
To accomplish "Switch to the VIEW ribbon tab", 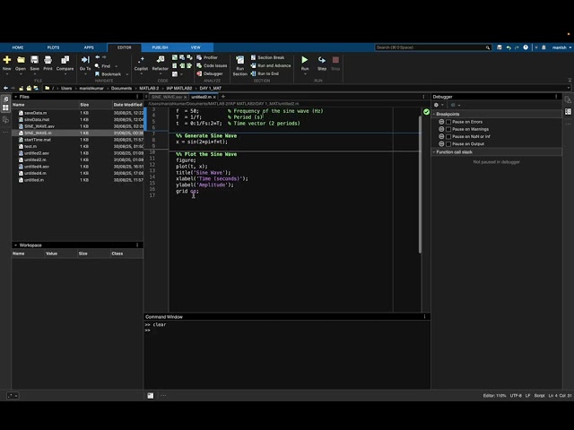I will point(196,47).
